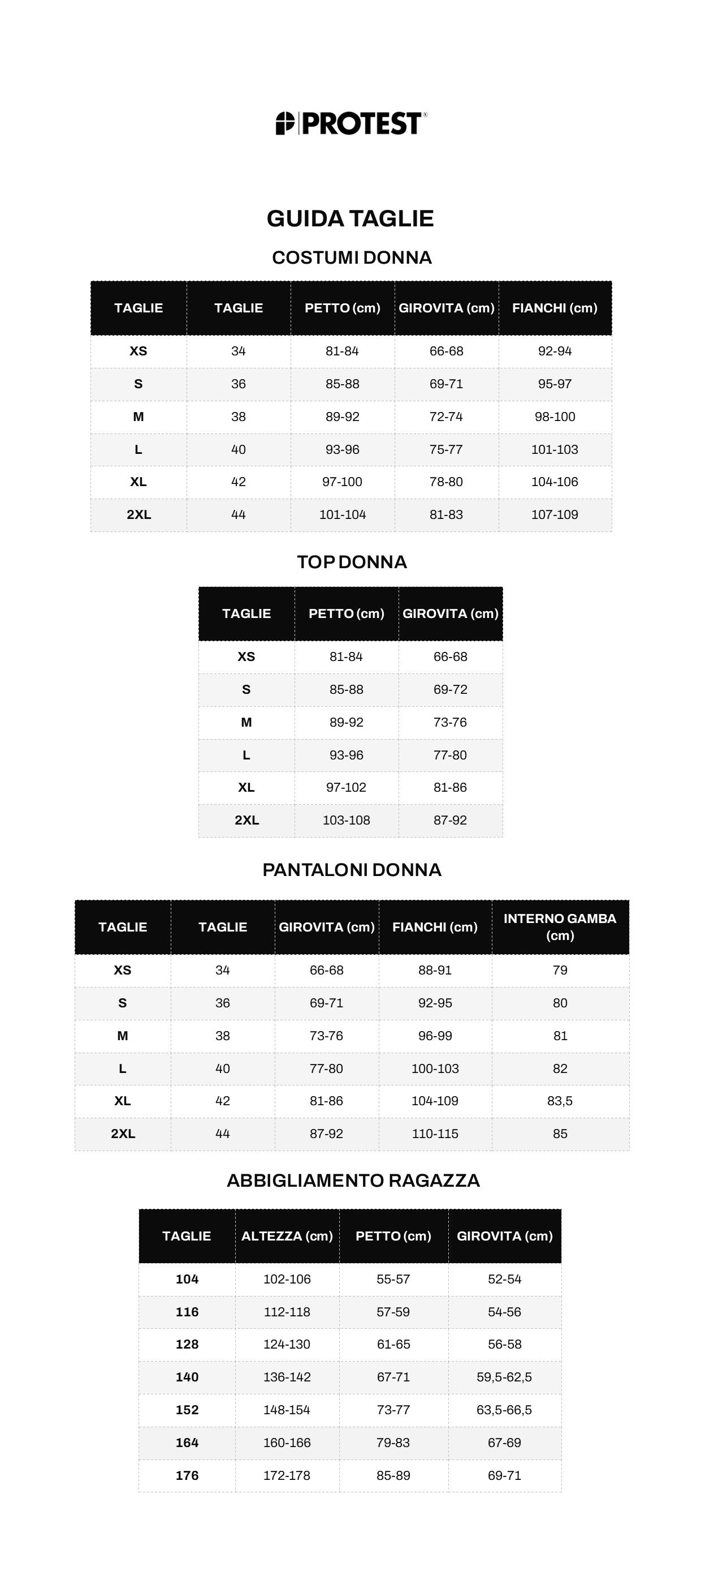Screen dimensions: 701x1571
Task: Click the ALTEZZA (cm) column header
Action: tap(287, 1236)
